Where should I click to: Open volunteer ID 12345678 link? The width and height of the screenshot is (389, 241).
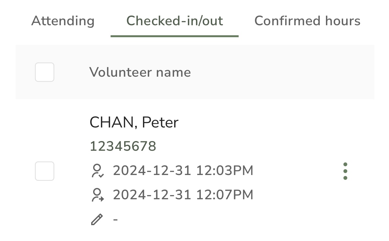tap(123, 146)
